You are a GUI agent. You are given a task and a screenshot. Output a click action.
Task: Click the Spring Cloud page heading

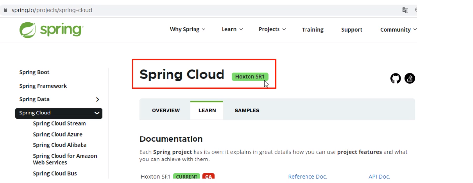tap(182, 74)
